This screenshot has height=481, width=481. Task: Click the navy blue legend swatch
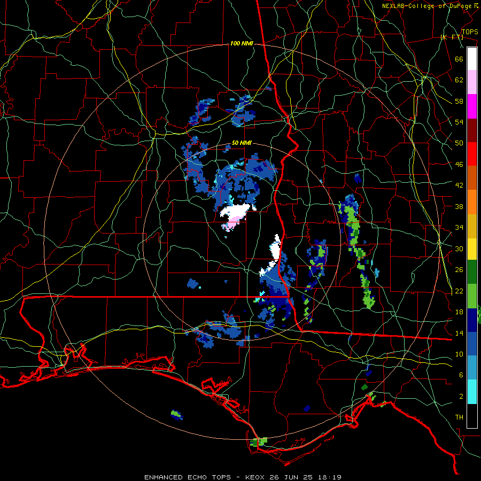pos(472,320)
